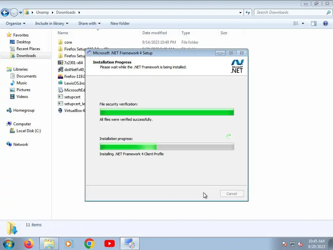Viewport: 333px width, 250px height.
Task: Open the Pictures library
Action: tap(23, 90)
